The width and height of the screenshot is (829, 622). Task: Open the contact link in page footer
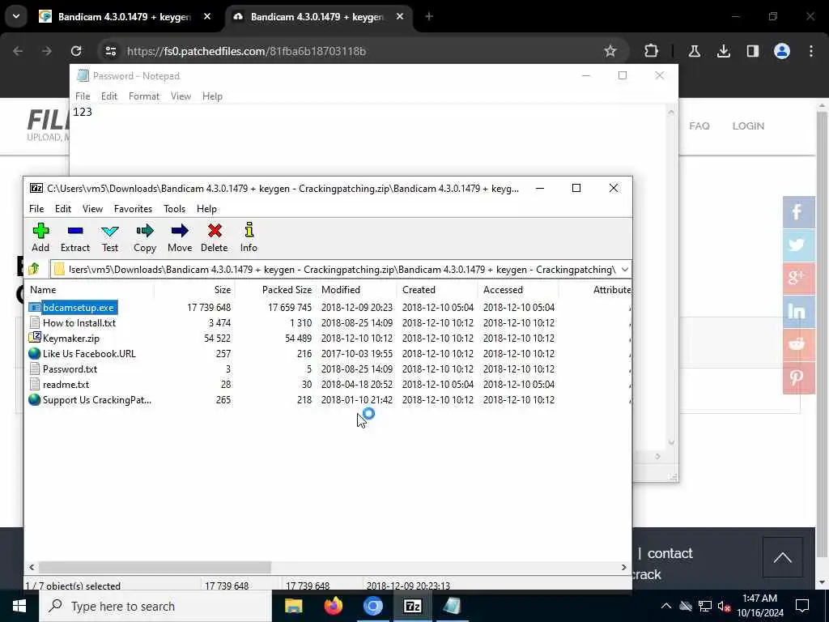tap(670, 553)
